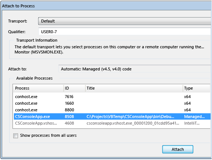Sort by the Process column header
This screenshot has width=212, height=160.
point(38,88)
